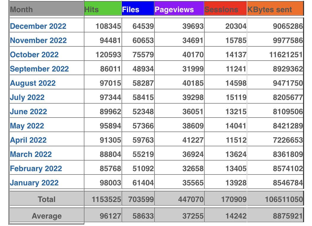Open the August 2022 report

click(33, 83)
